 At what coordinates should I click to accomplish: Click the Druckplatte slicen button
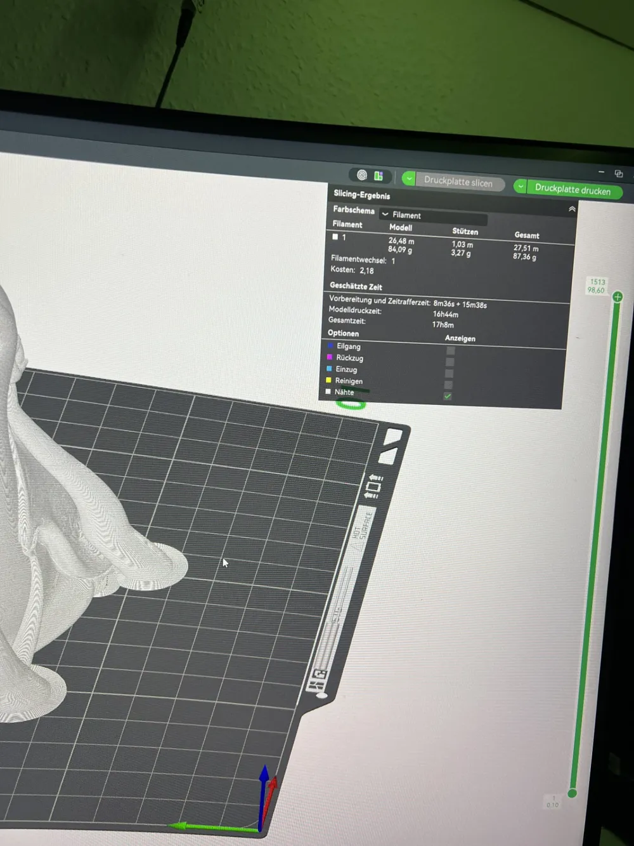pos(460,181)
